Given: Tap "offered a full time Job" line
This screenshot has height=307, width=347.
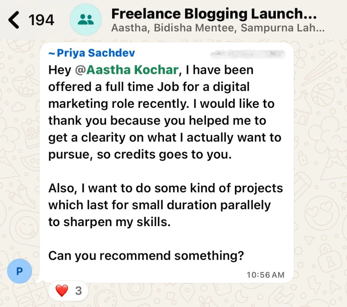Looking at the screenshot, I should 149,87.
